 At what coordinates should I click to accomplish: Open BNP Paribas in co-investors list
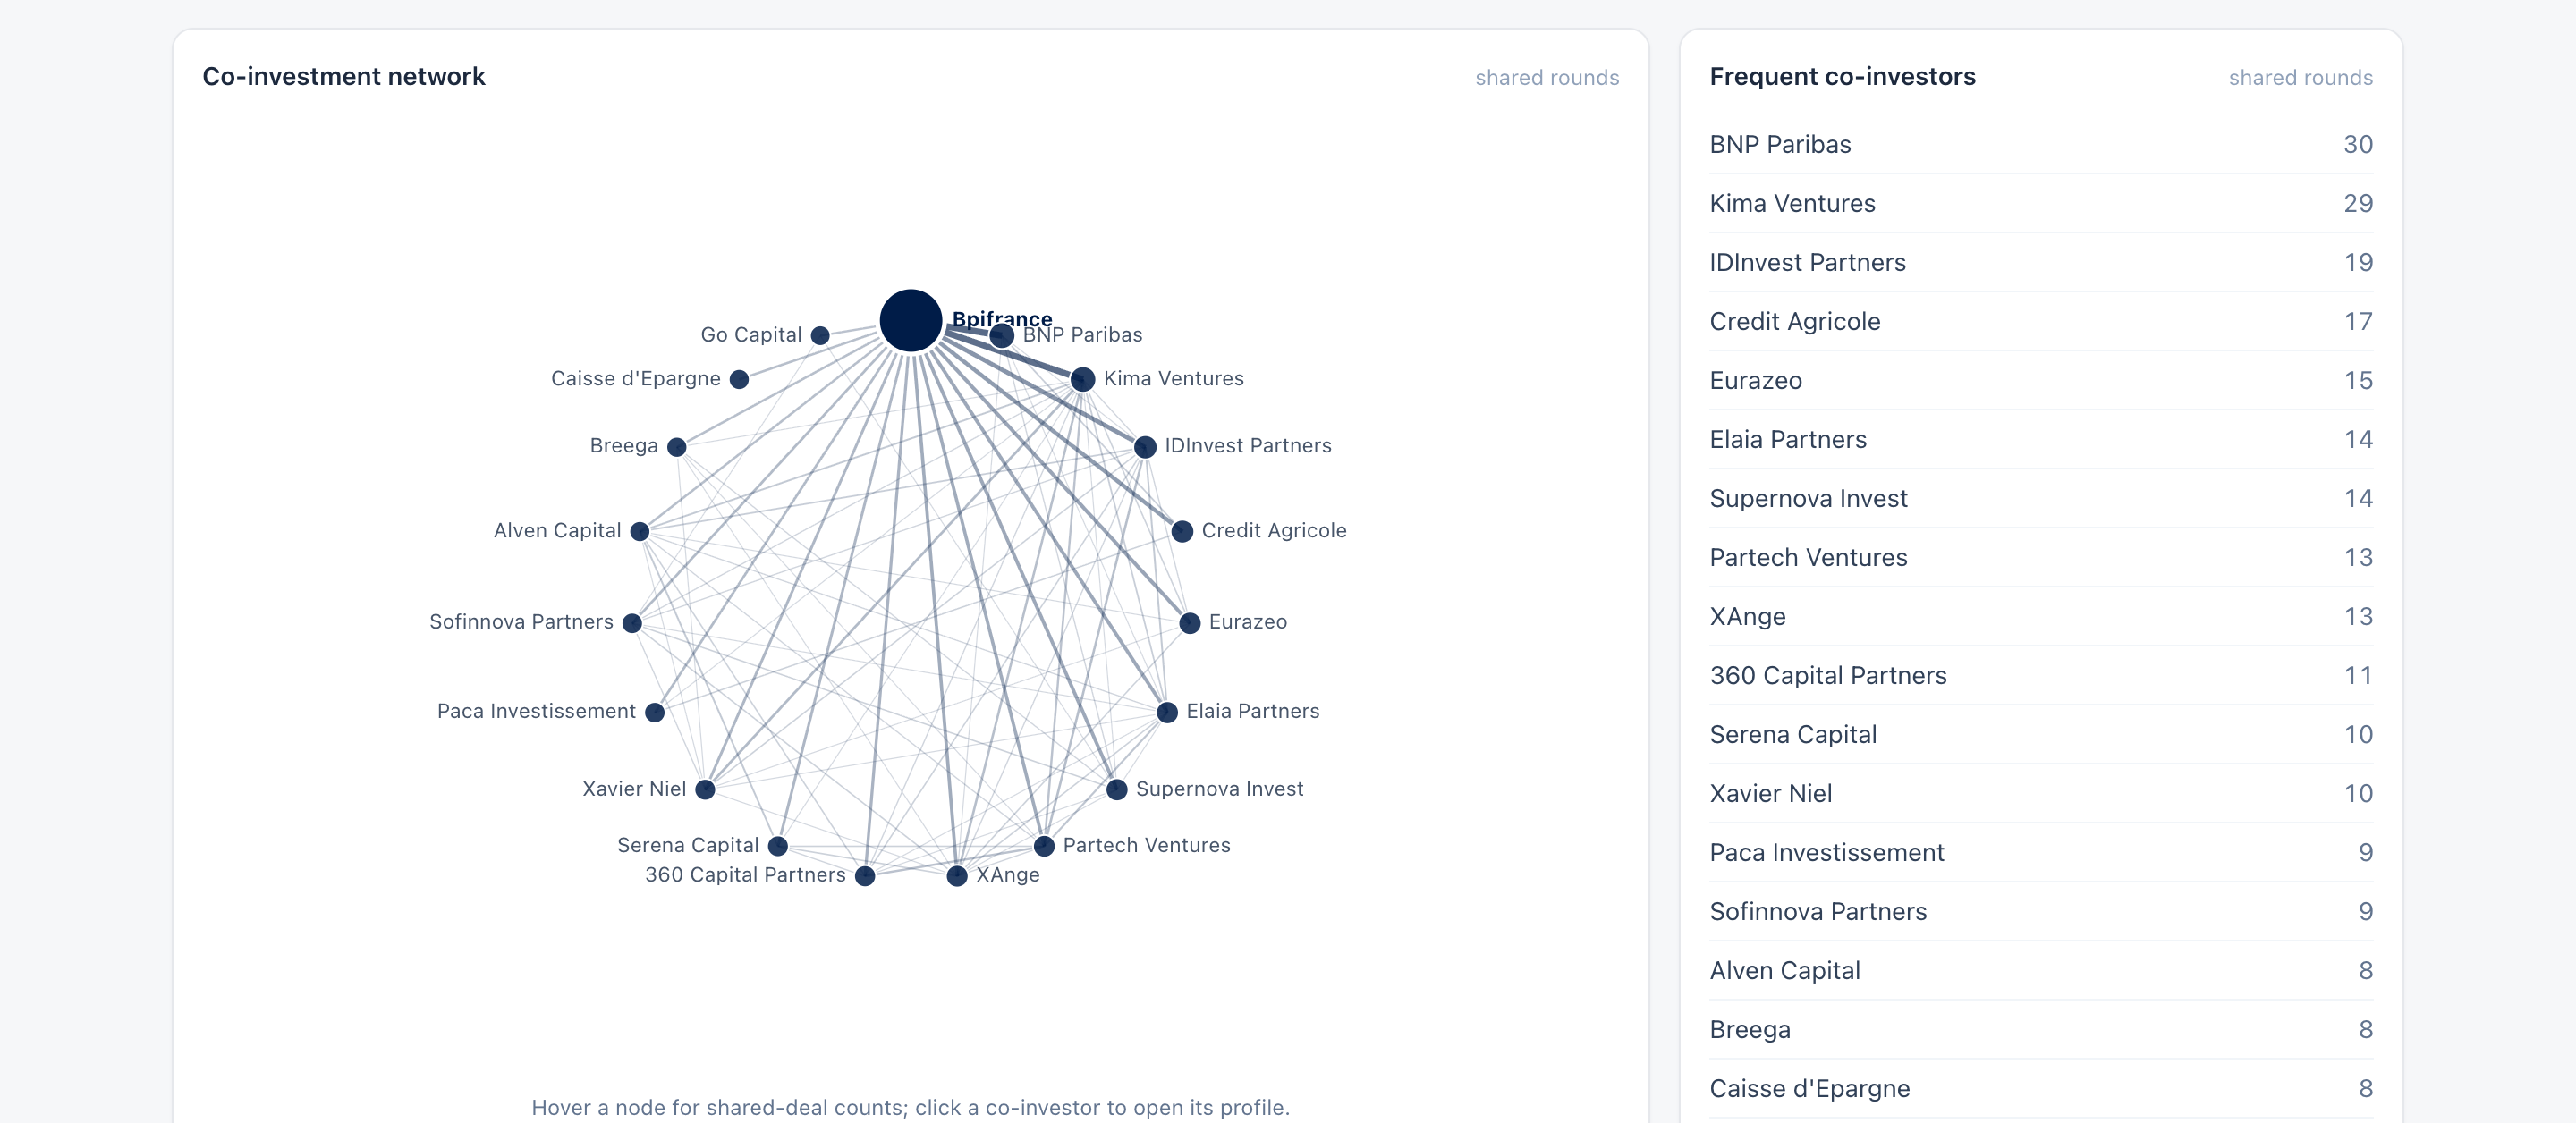pyautogui.click(x=2040, y=144)
